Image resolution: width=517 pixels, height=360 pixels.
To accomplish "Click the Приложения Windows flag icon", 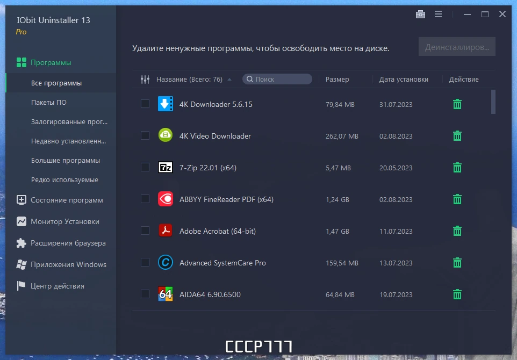I will pyautogui.click(x=21, y=264).
